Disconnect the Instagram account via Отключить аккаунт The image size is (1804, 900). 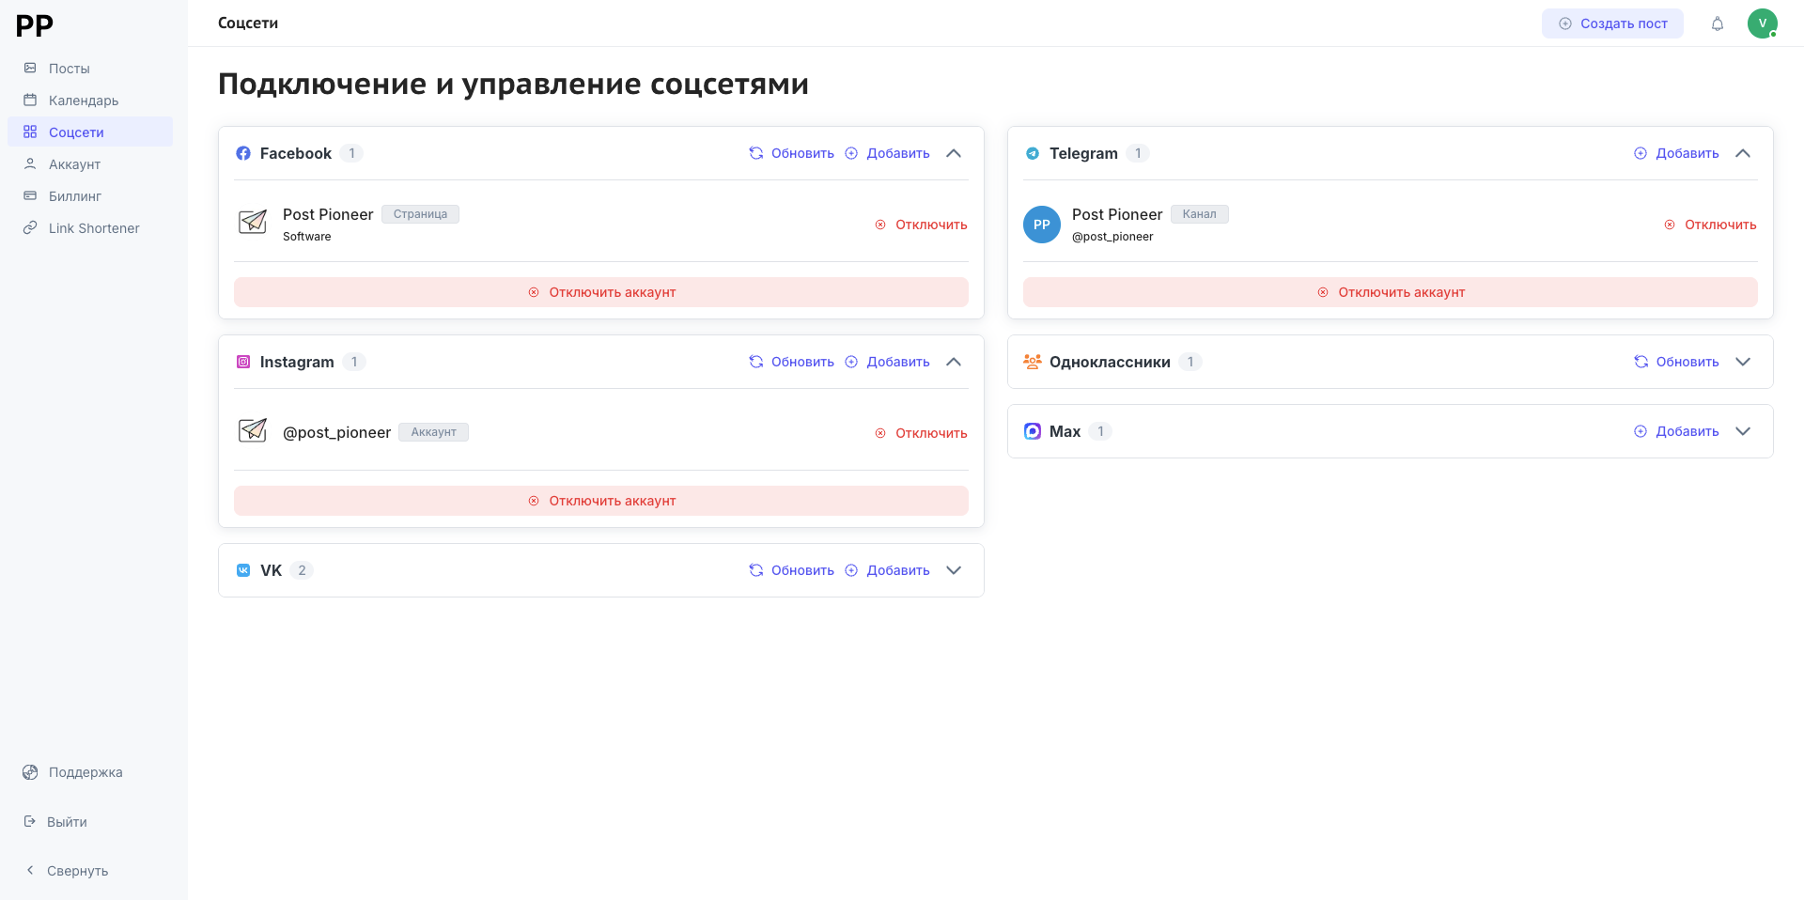pos(601,501)
